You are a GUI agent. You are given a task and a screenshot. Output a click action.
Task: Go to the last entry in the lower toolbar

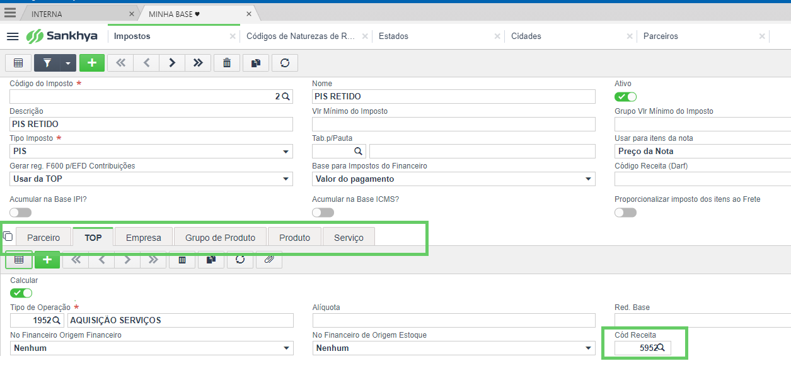tap(153, 259)
